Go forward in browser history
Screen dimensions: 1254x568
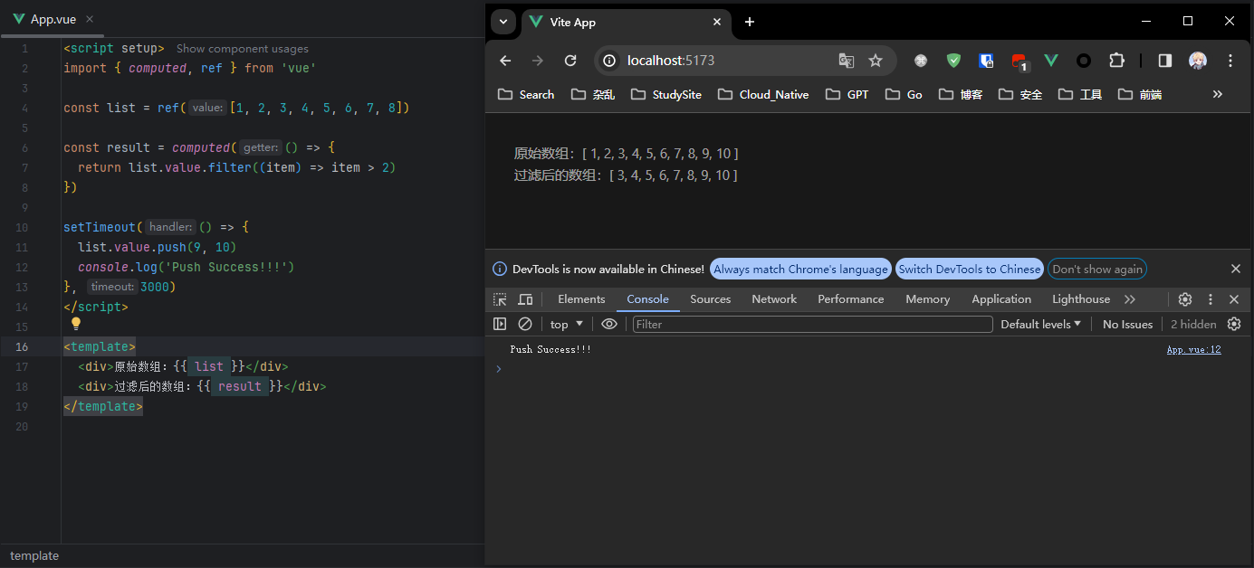[538, 61]
